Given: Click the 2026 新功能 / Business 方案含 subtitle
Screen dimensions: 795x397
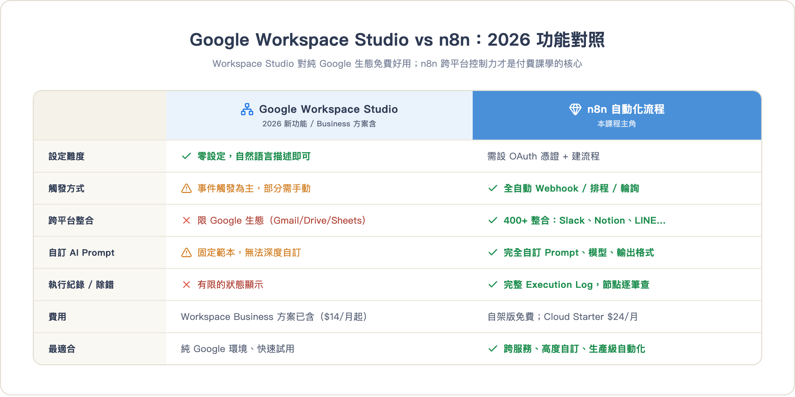Looking at the screenshot, I should (319, 124).
